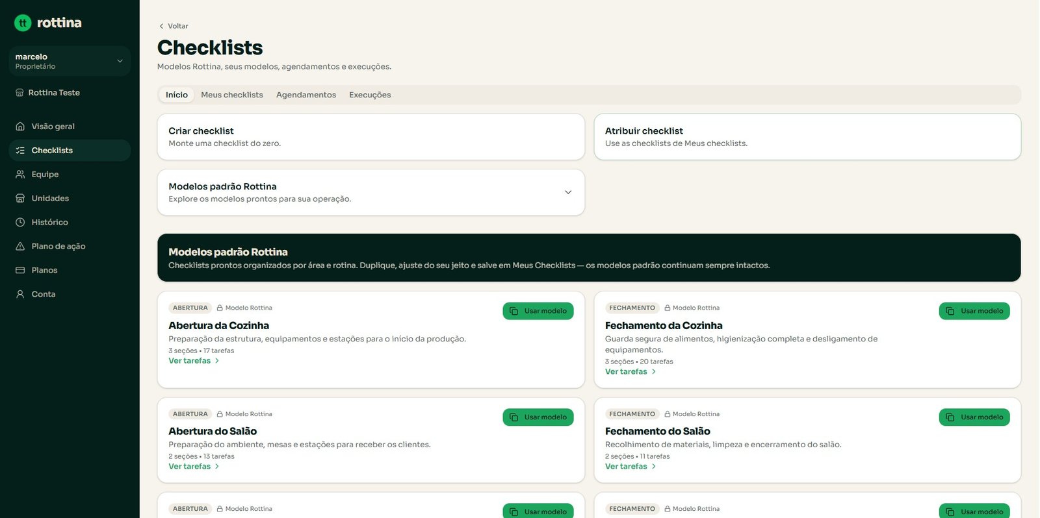Click the FECHAMENTO tag on Fechamento do Salão

tap(632, 414)
